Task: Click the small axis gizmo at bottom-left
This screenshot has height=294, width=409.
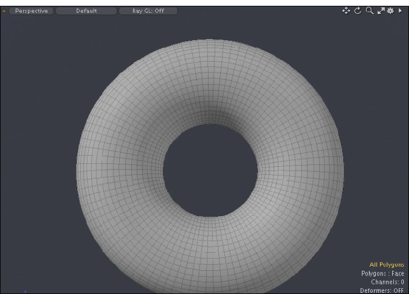Action: point(25,291)
